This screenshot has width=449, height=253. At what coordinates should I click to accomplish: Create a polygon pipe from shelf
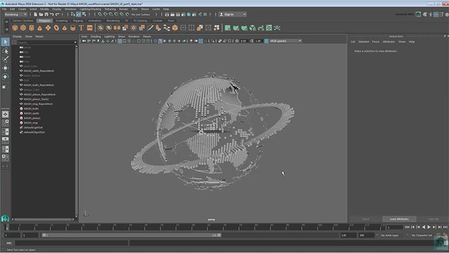coord(73,28)
